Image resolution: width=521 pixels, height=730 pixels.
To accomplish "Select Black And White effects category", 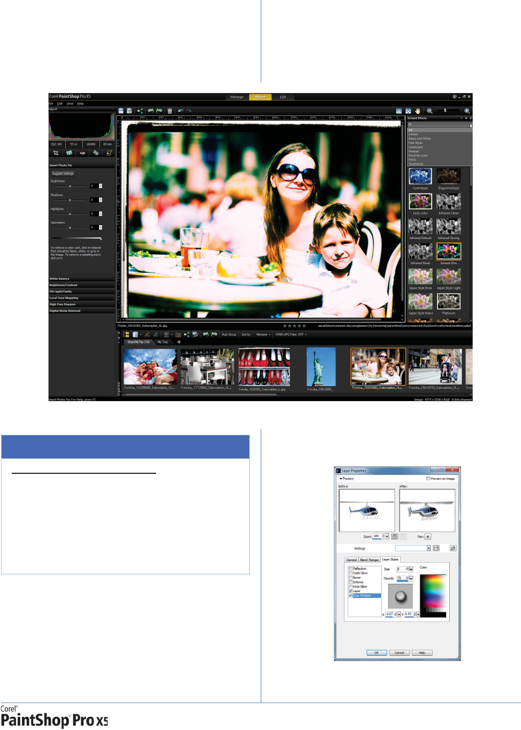I will coord(420,139).
